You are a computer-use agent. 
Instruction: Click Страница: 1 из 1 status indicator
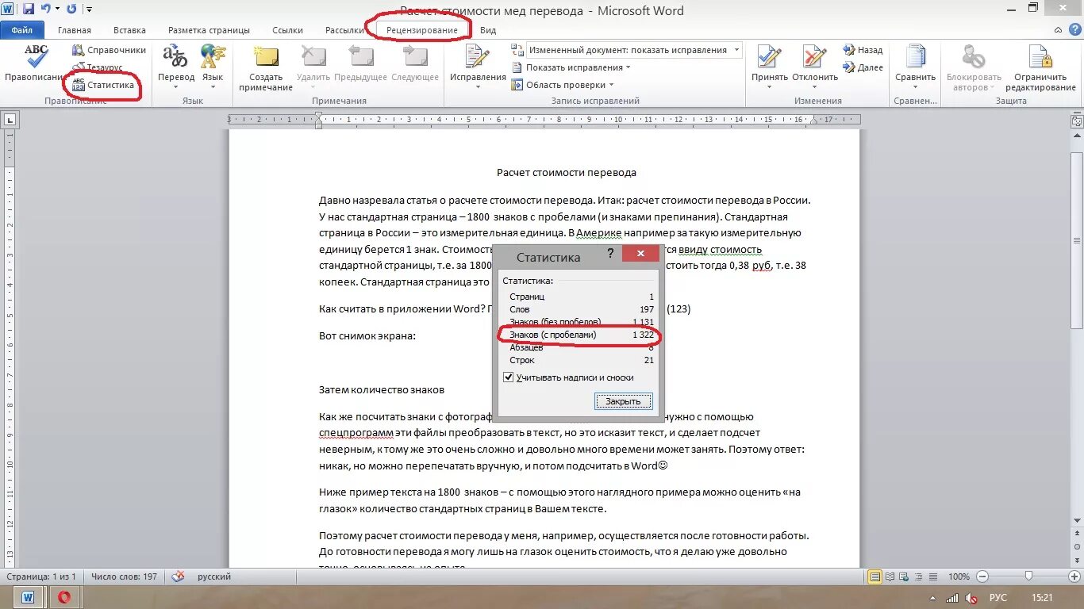41,576
